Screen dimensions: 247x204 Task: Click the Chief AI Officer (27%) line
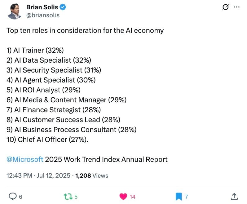click(x=47, y=140)
